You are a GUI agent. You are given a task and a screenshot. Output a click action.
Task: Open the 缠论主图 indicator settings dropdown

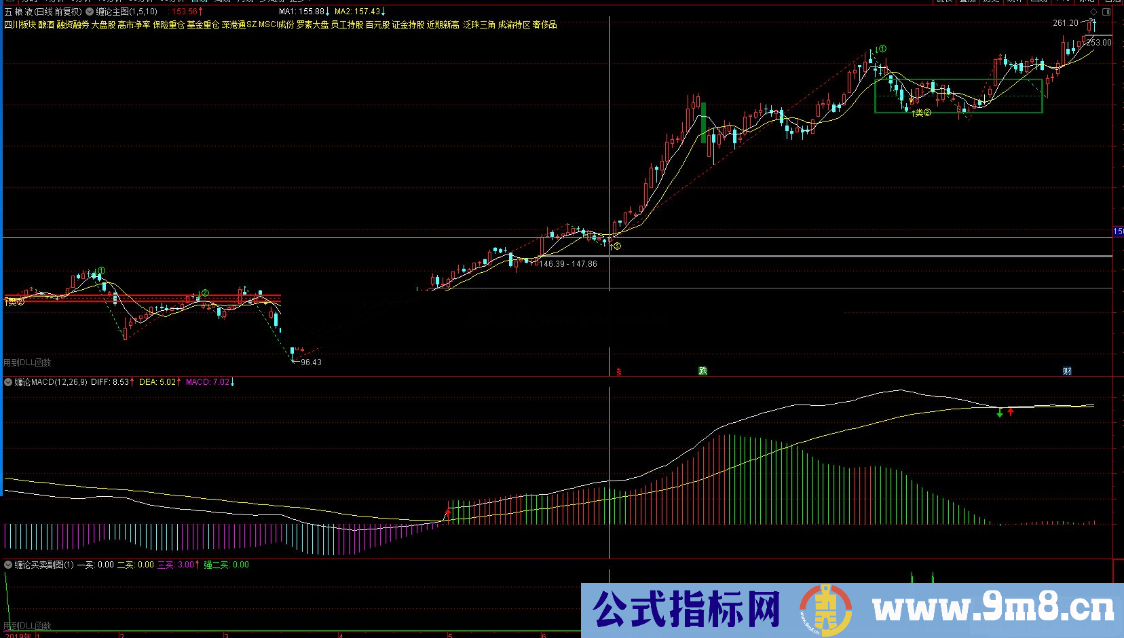[90, 11]
